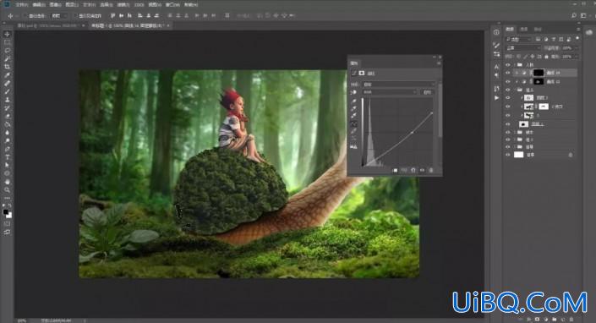Click the Auto button in Curves
This screenshot has width=596, height=323.
pos(428,92)
